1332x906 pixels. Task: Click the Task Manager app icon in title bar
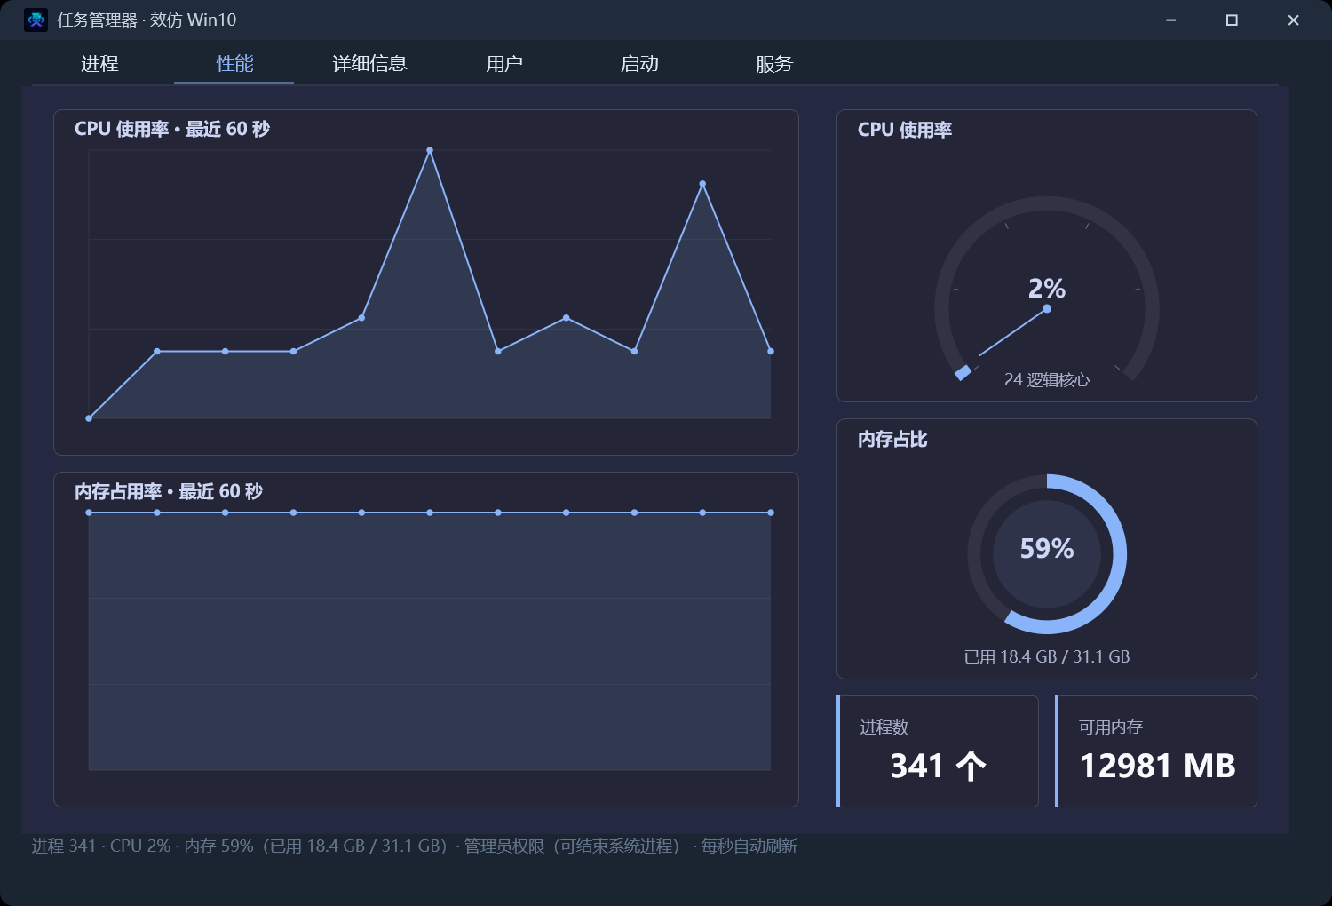click(x=36, y=20)
